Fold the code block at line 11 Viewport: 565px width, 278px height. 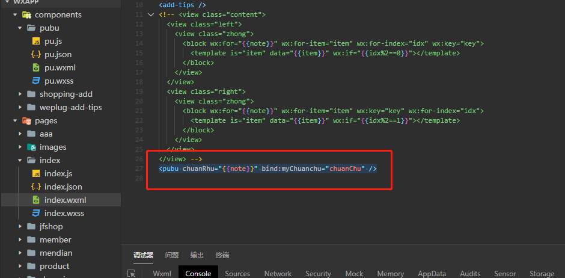click(151, 15)
